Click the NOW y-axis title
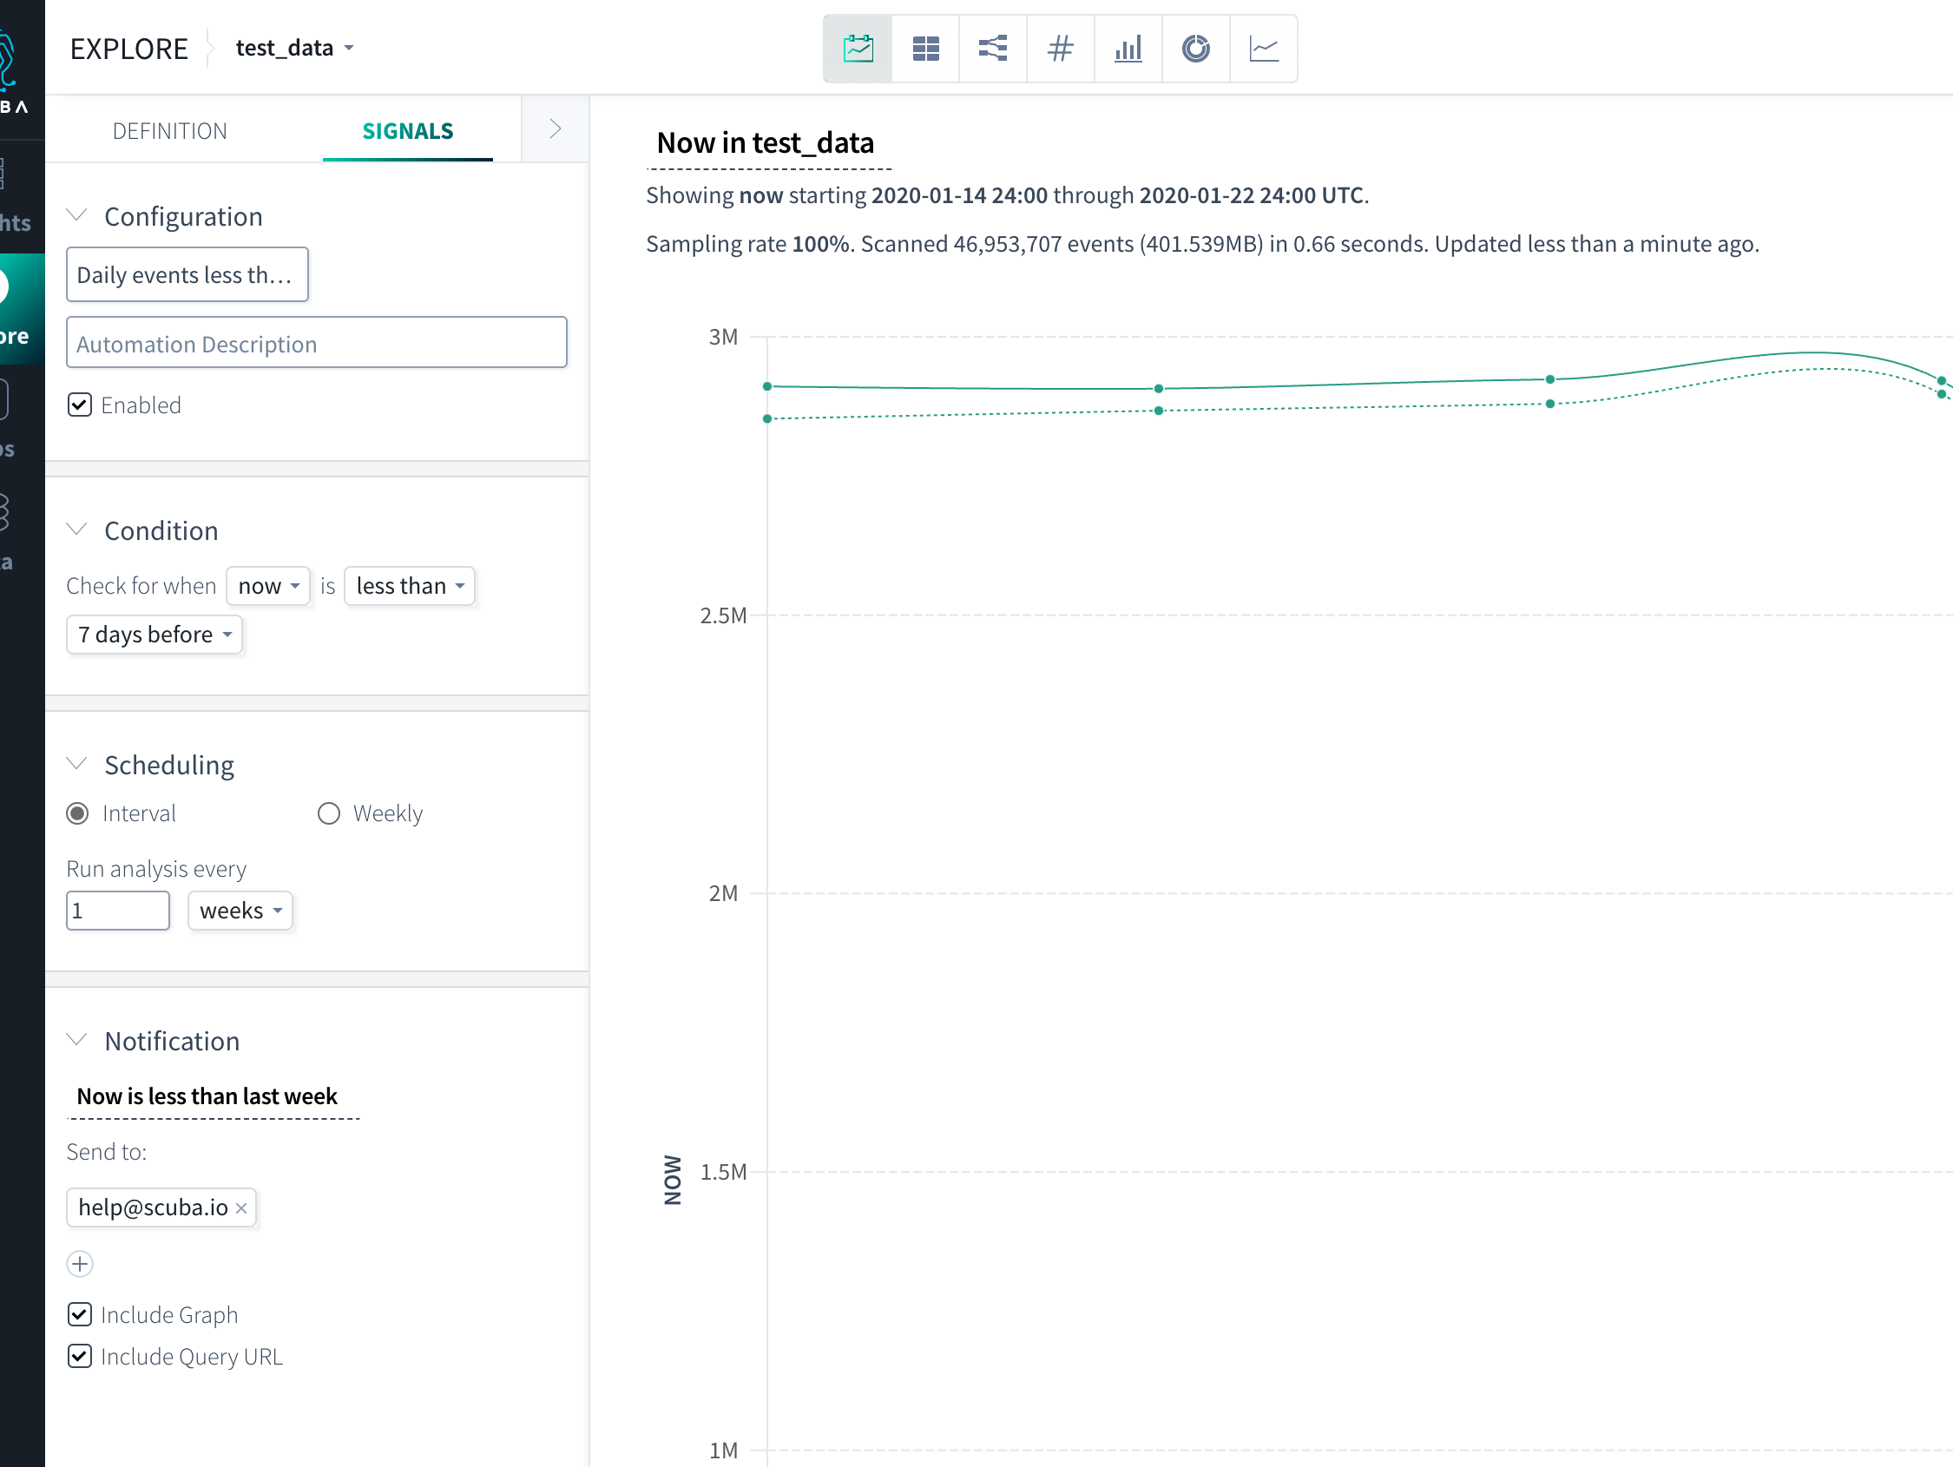The height and width of the screenshot is (1467, 1953). (673, 1179)
